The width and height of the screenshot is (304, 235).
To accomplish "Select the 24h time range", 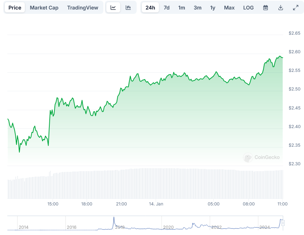I will [x=150, y=8].
